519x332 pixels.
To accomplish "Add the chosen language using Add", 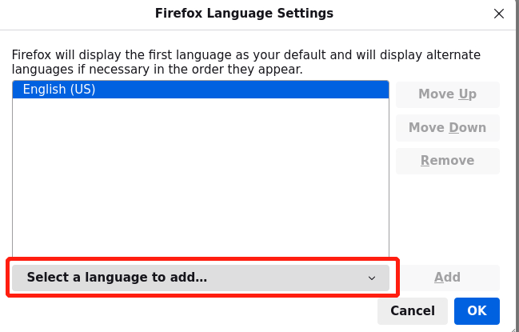I will (x=447, y=278).
